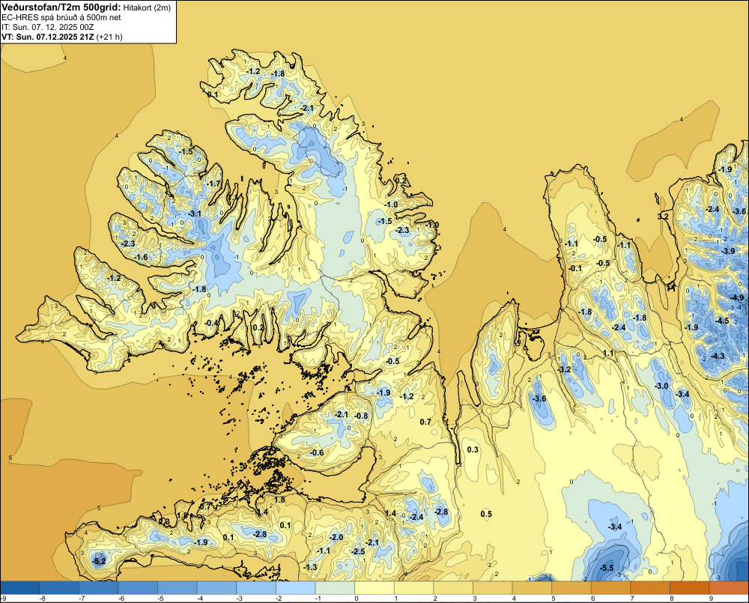Click the -8 label on the color scale

click(x=41, y=599)
